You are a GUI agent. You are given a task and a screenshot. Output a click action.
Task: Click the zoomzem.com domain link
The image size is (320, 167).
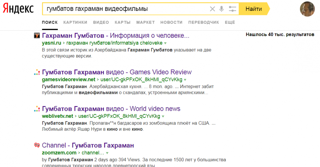click(59, 153)
